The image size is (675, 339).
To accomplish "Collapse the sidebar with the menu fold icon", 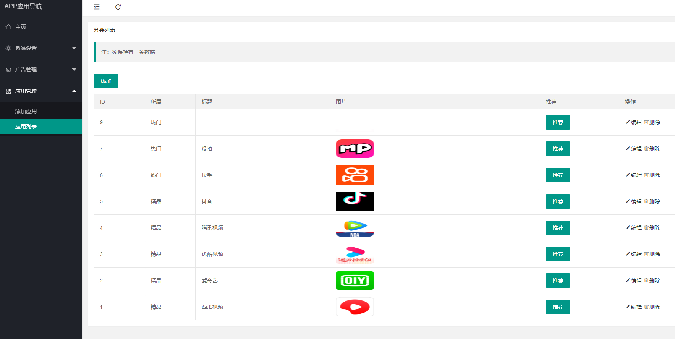I will [97, 7].
